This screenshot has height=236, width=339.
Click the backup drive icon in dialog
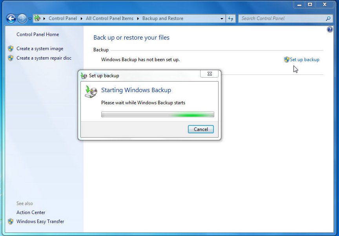[91, 92]
